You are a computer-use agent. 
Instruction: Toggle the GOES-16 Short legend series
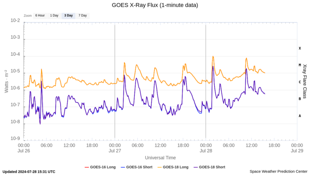137,167
